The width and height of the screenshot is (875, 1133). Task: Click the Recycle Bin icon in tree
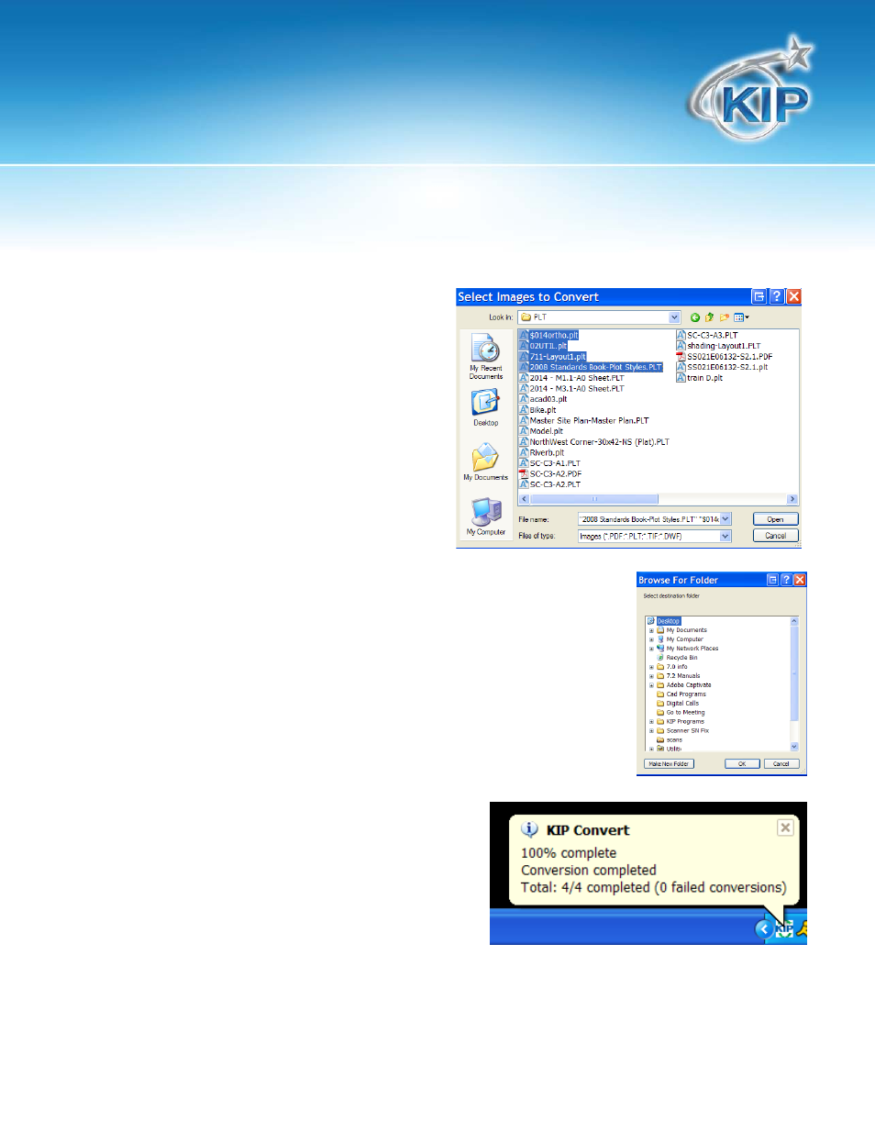pos(660,658)
